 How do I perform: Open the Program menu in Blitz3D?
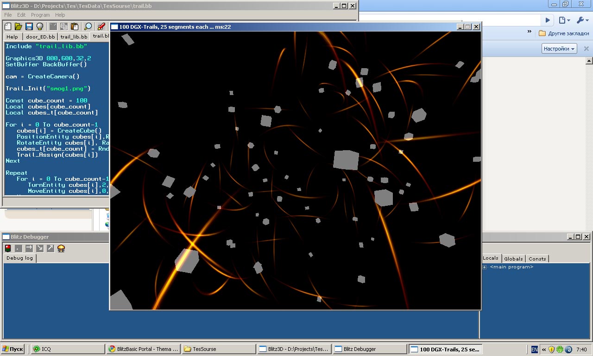40,15
